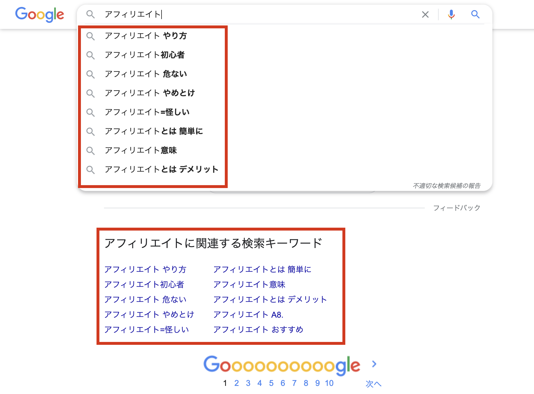
Task: Click the magnifier icon beside suggestion 初心者
Action: coord(91,55)
